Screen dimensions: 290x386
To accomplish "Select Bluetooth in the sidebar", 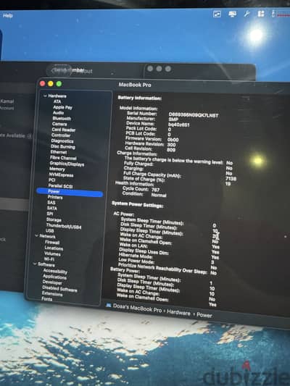I will click(x=62, y=119).
